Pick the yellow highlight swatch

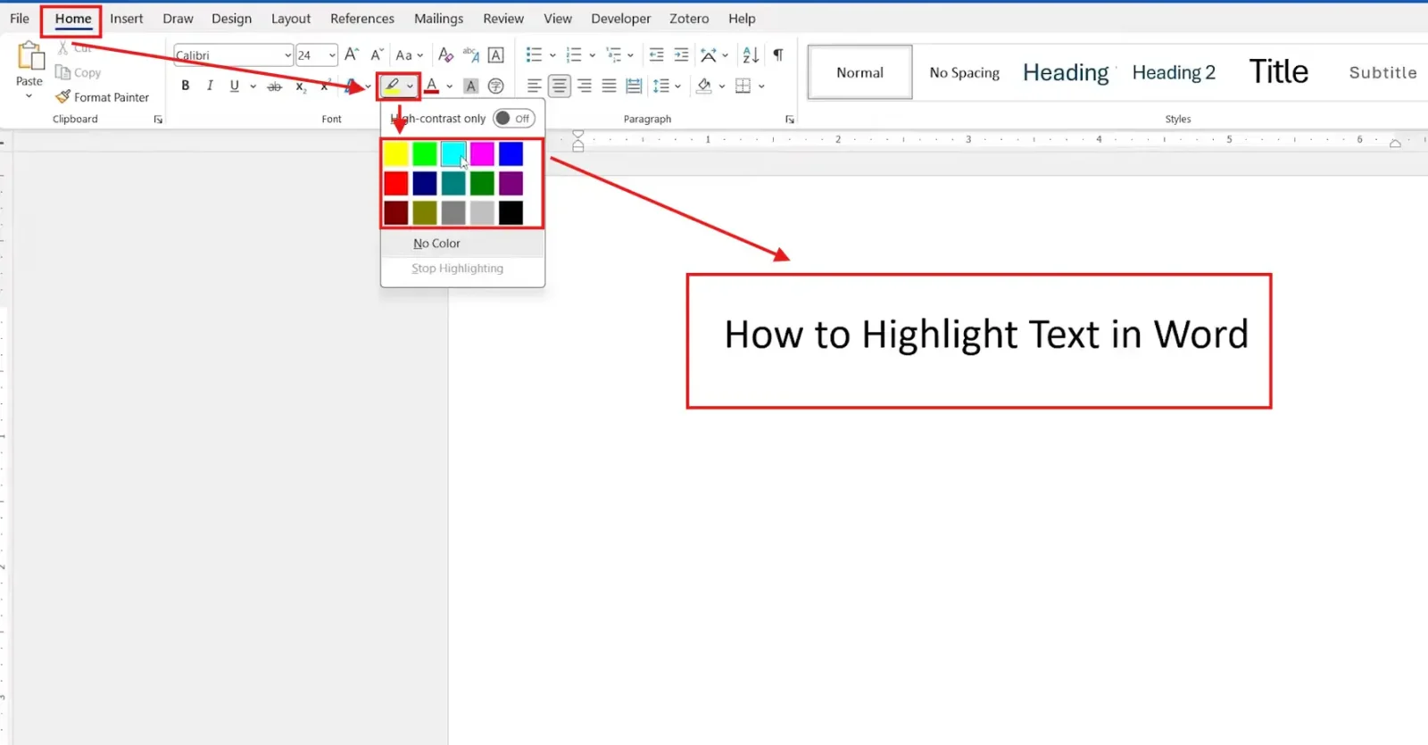[x=396, y=154]
